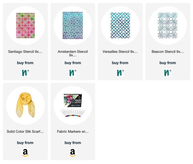Select the Fabric Markers product title
Image resolution: width=193 pixels, height=164 pixels.
73,131
